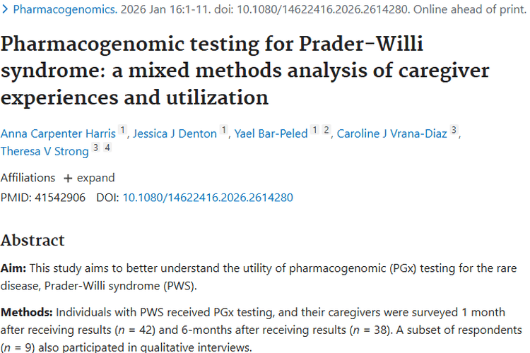This screenshot has width=530, height=353.
Task: Click affiliation 1 superscript after Yael Bar-Peled
Action: point(315,131)
